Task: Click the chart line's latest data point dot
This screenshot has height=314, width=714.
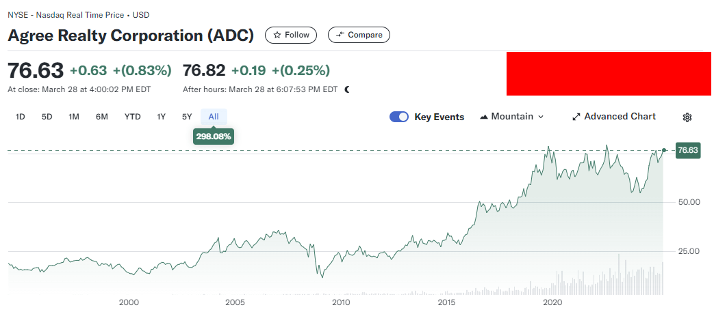Action: [x=664, y=150]
